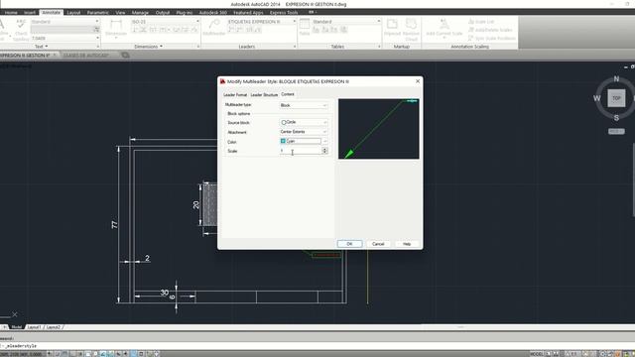
Task: Open the Home ribbon tab
Action: 11,13
